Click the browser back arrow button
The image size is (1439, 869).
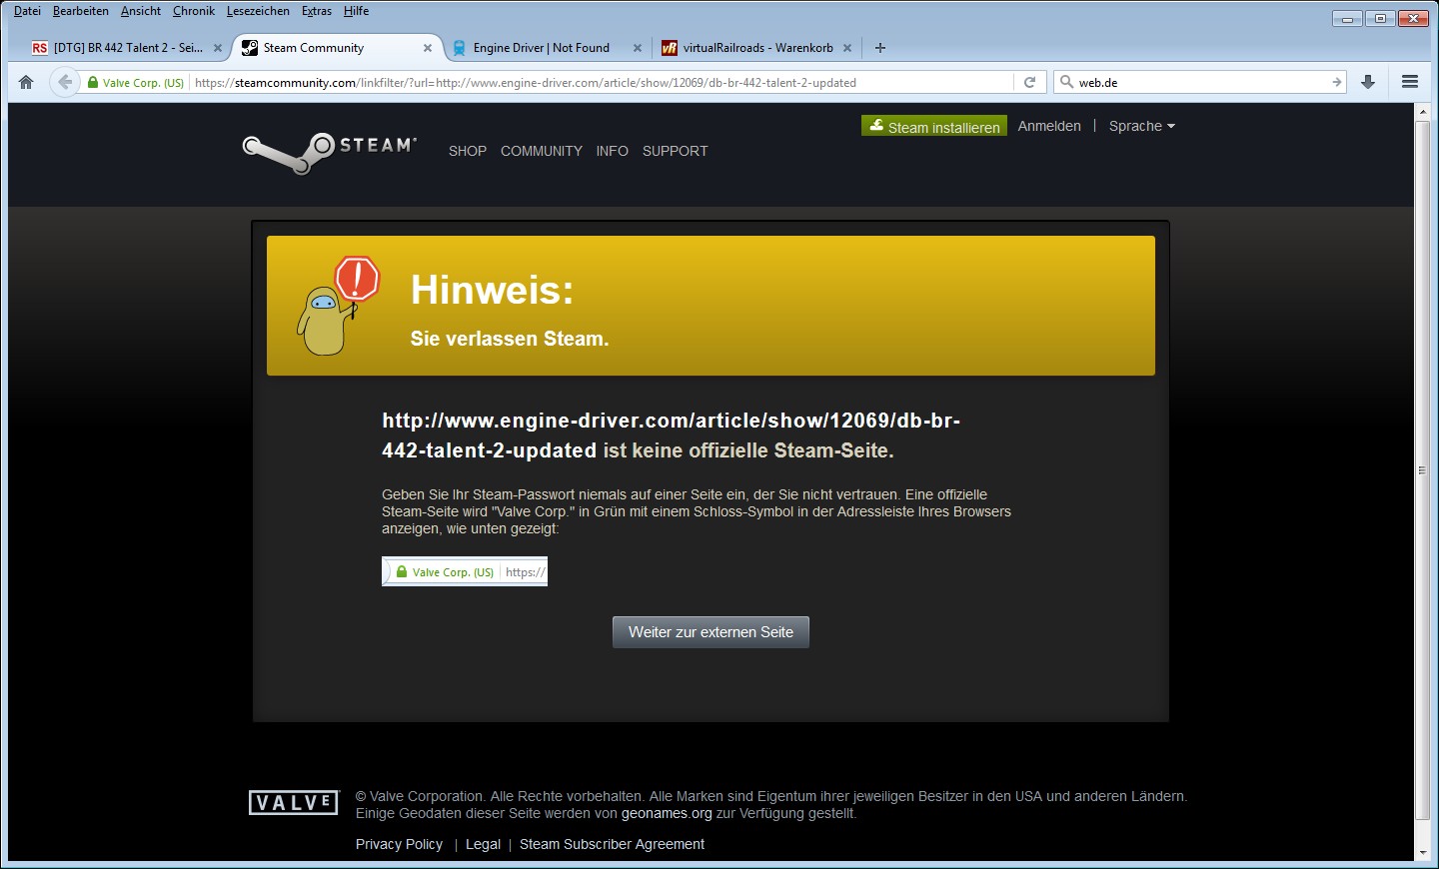(x=65, y=82)
